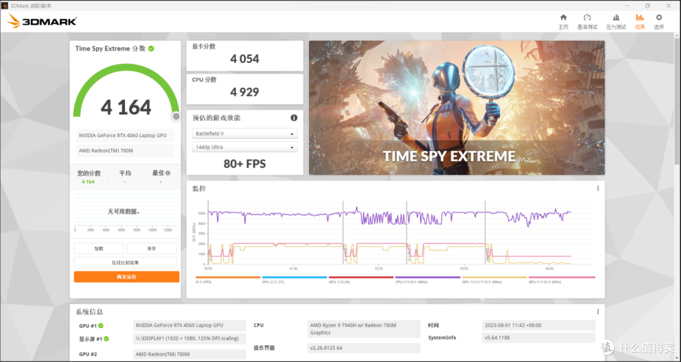
Task: Click the 监控 panel title
Action: (x=199, y=189)
